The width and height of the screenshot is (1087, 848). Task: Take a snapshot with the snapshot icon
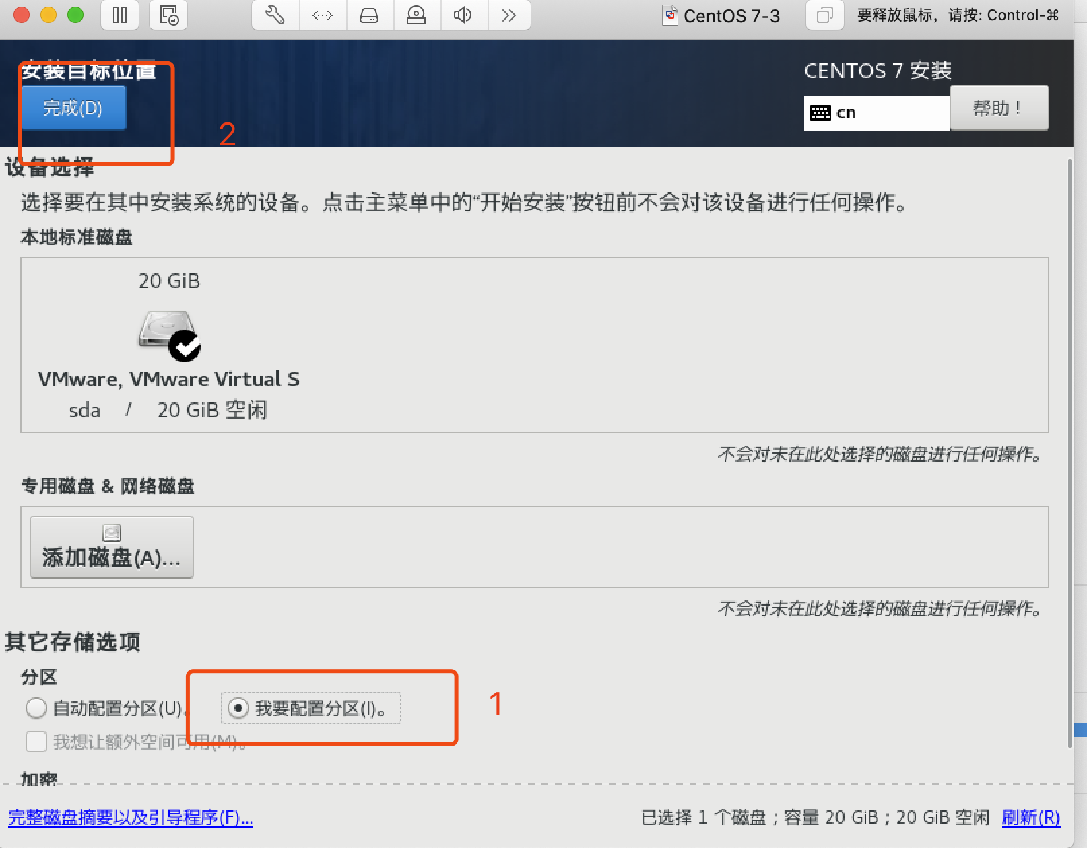(x=168, y=15)
